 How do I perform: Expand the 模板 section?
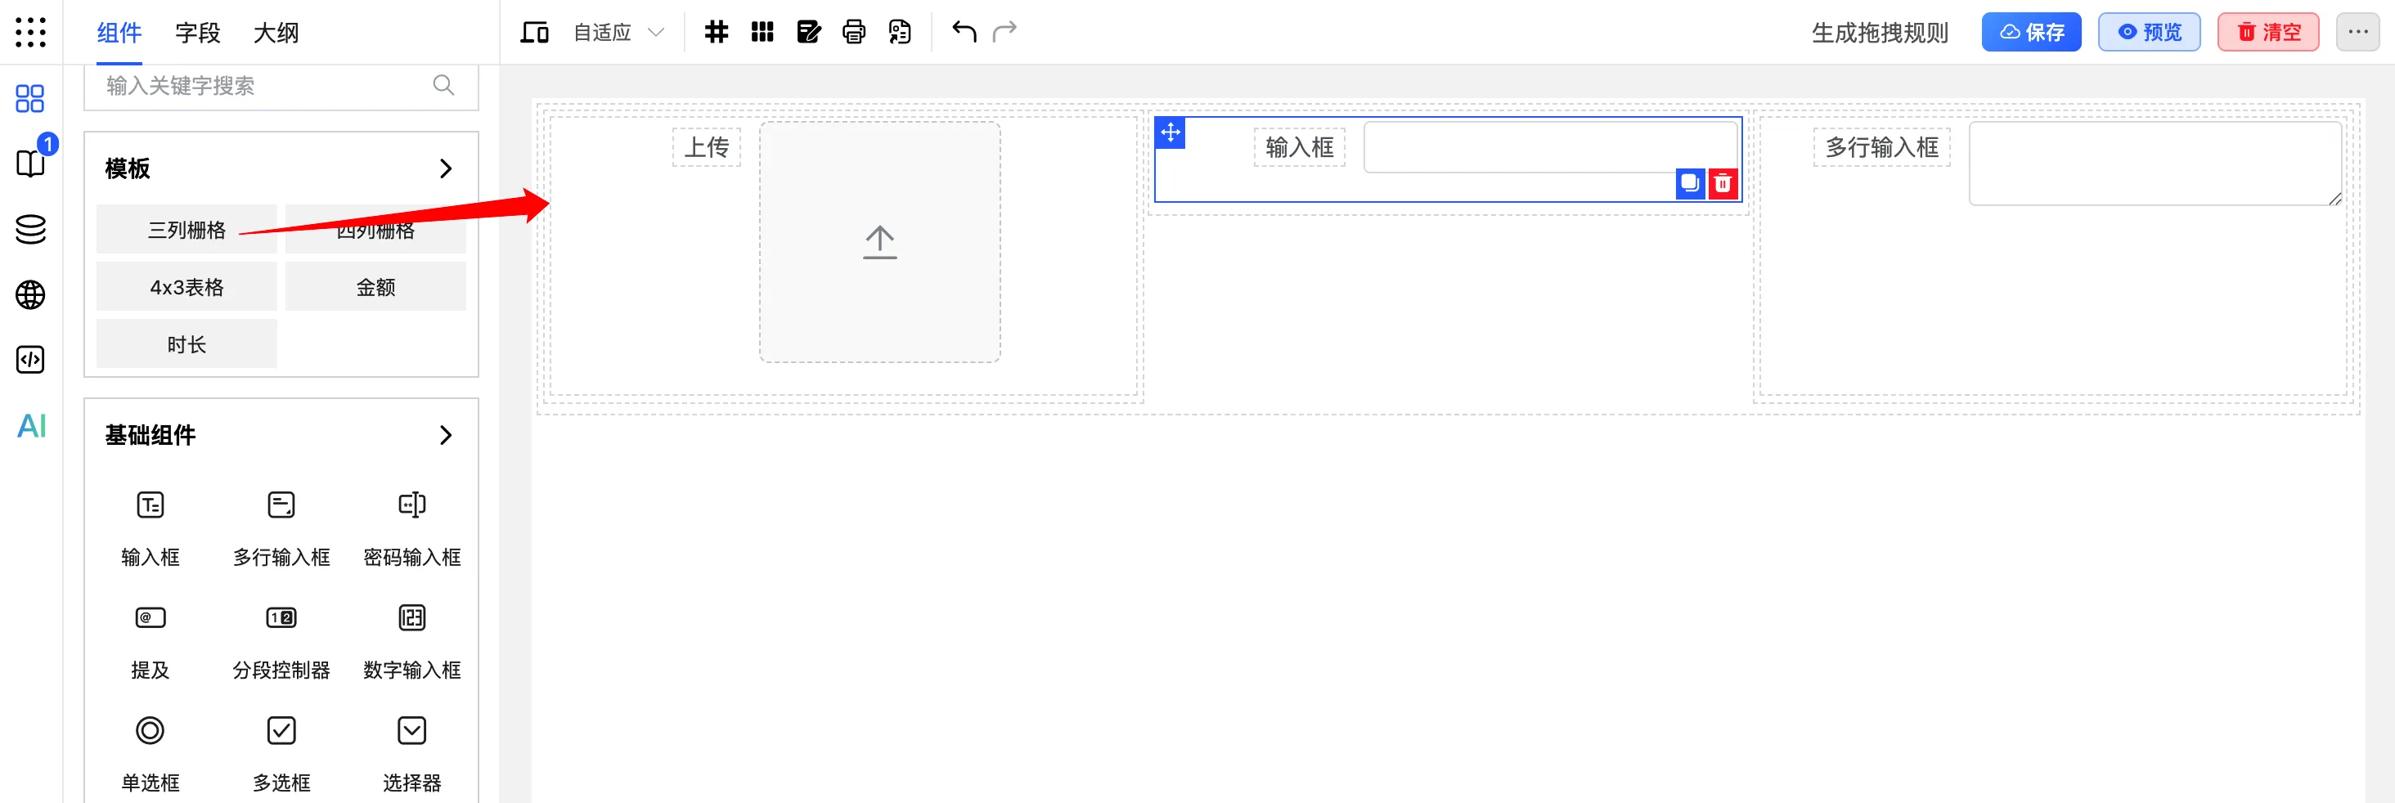pyautogui.click(x=447, y=168)
